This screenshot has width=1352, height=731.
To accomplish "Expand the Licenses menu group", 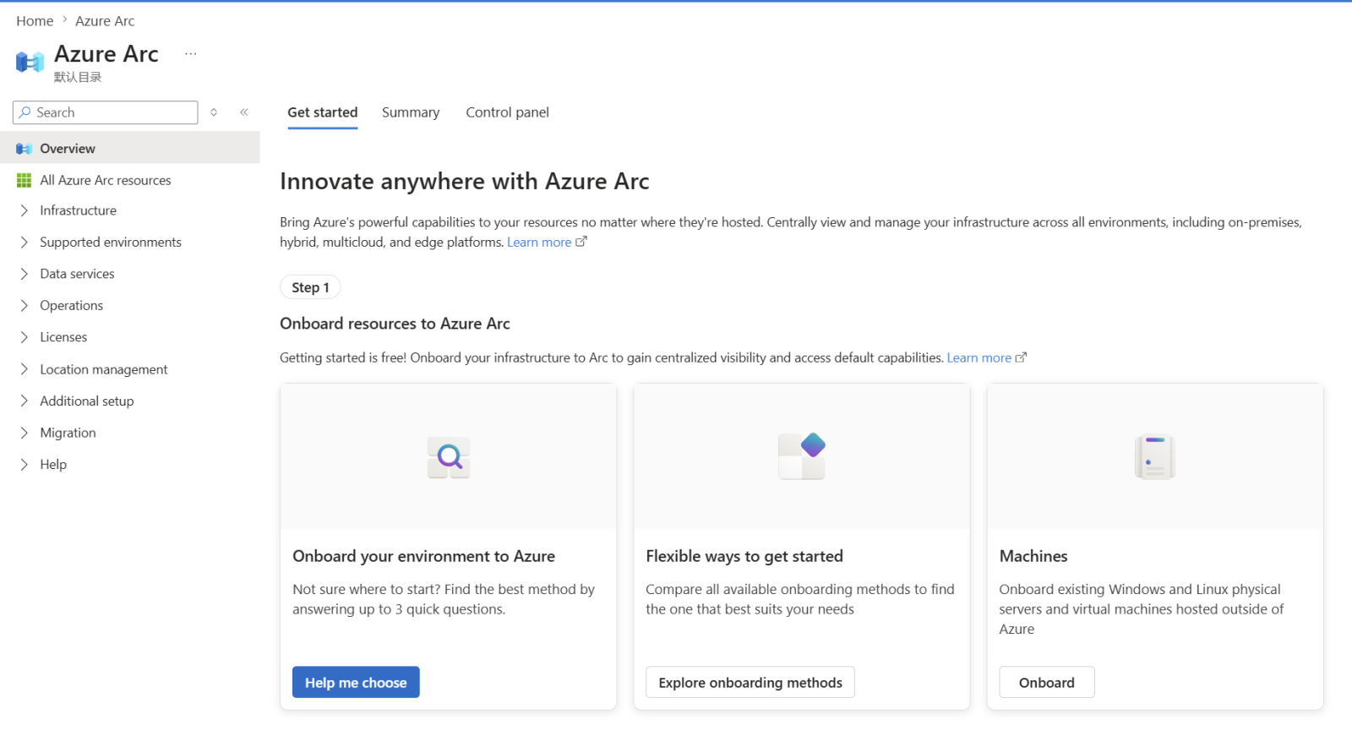I will (x=25, y=337).
